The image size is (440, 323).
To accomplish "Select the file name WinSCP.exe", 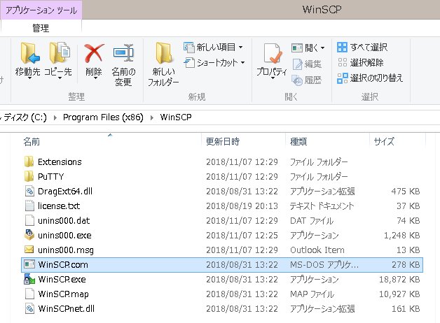I will point(62,280).
